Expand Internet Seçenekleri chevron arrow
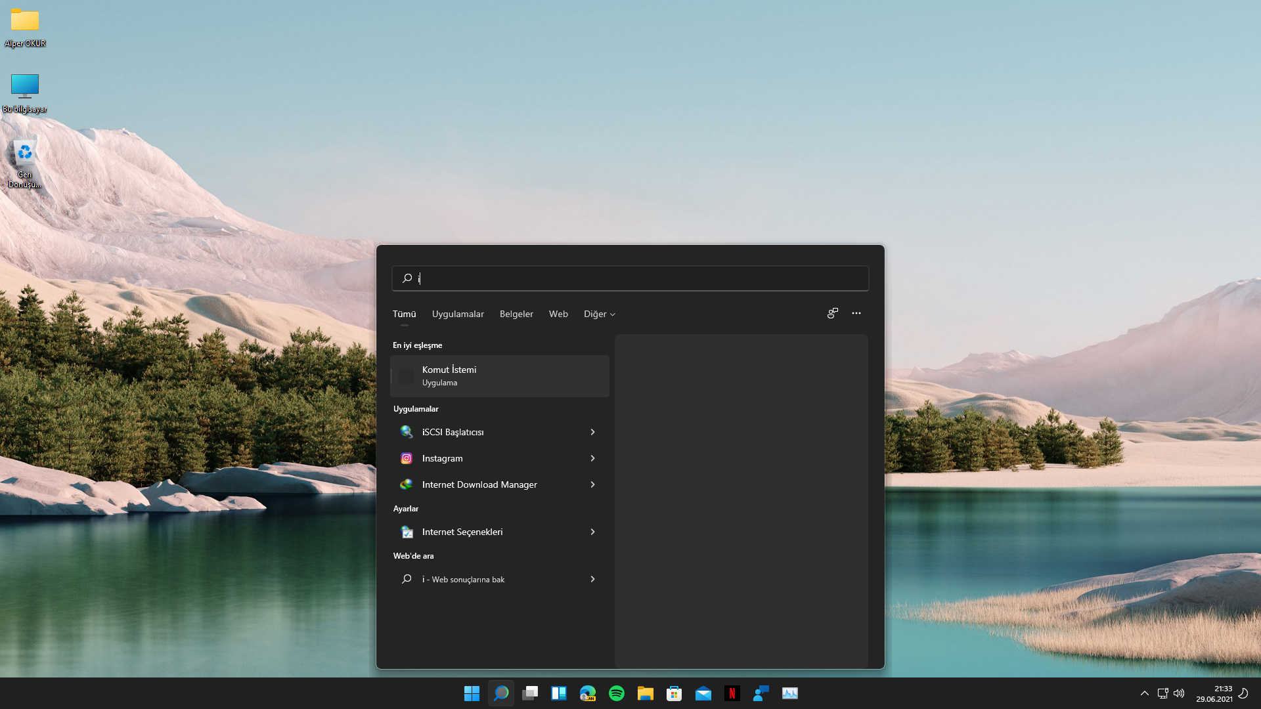 tap(592, 532)
